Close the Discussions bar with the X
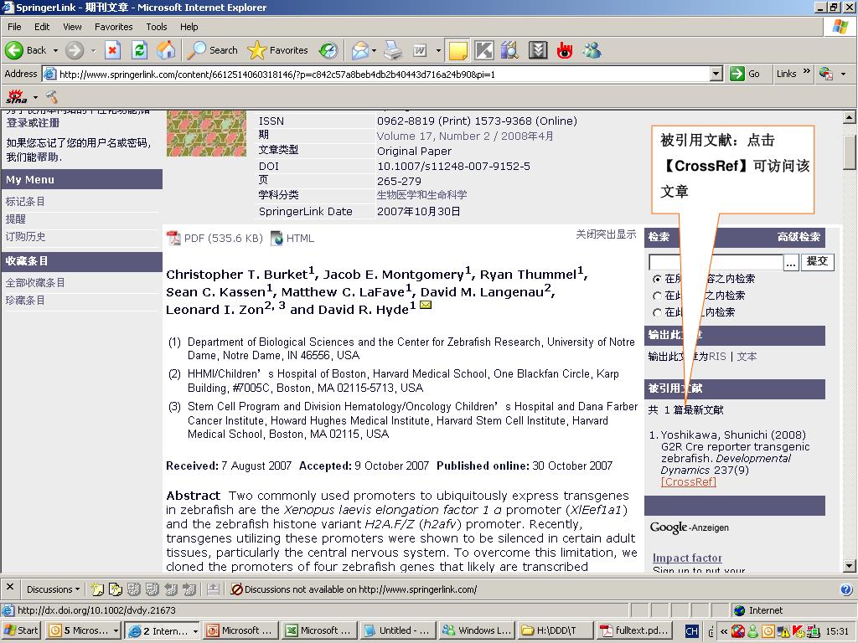Viewport: 858px width, 643px height. [10, 587]
